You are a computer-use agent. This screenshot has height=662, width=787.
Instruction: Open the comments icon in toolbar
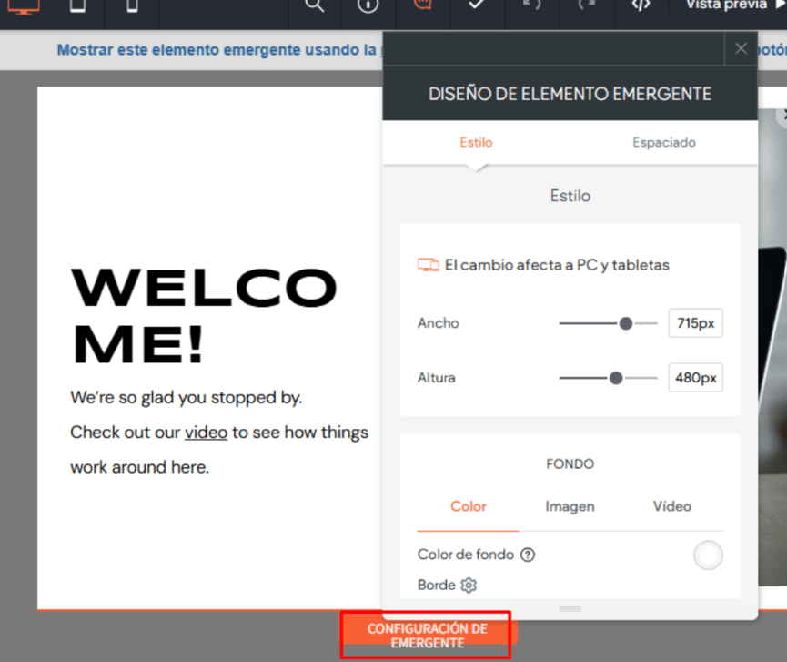pos(422,5)
